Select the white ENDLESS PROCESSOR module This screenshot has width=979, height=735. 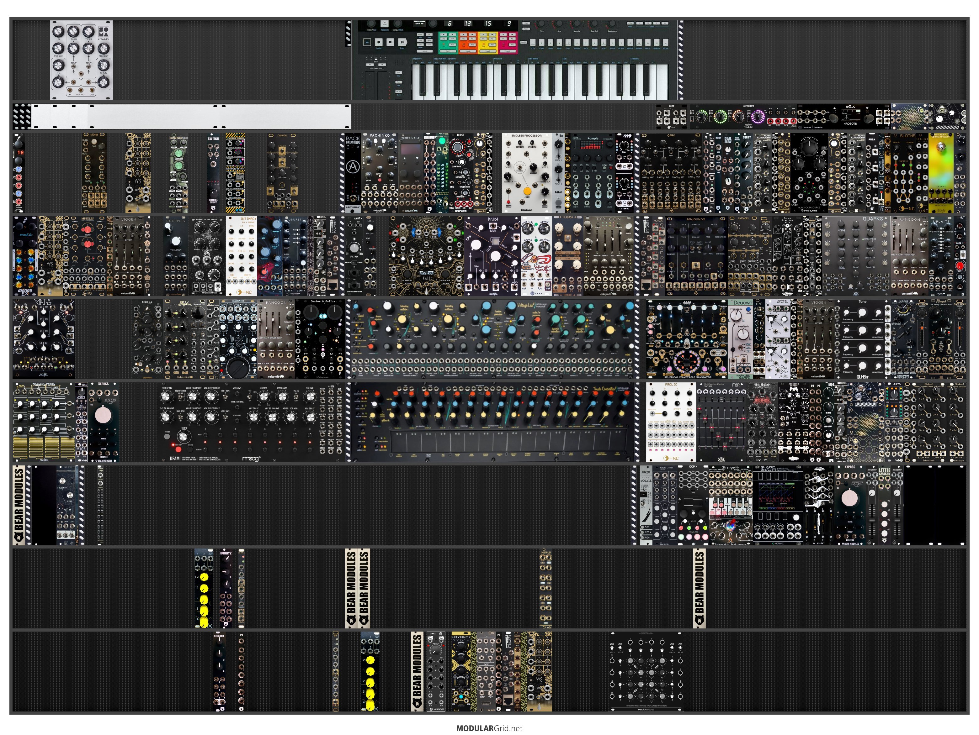[x=527, y=173]
